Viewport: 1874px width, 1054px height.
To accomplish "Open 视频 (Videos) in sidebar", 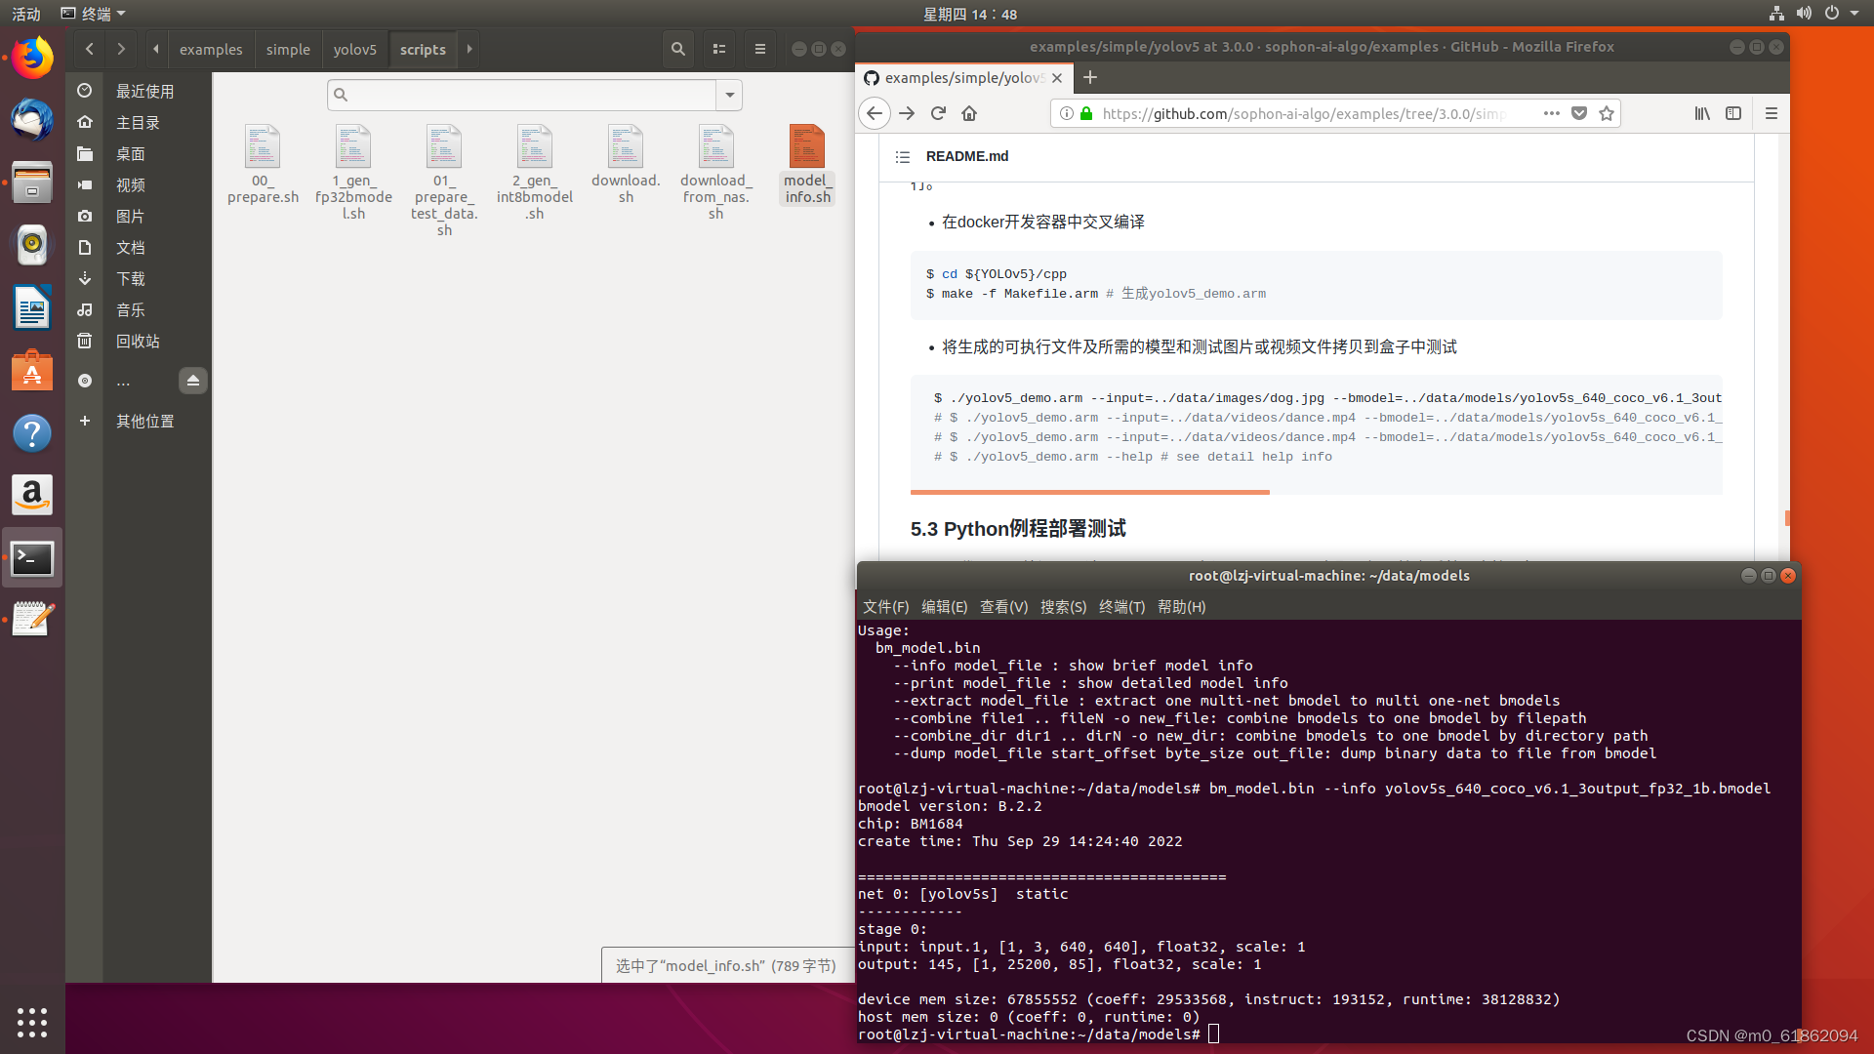I will pyautogui.click(x=139, y=184).
